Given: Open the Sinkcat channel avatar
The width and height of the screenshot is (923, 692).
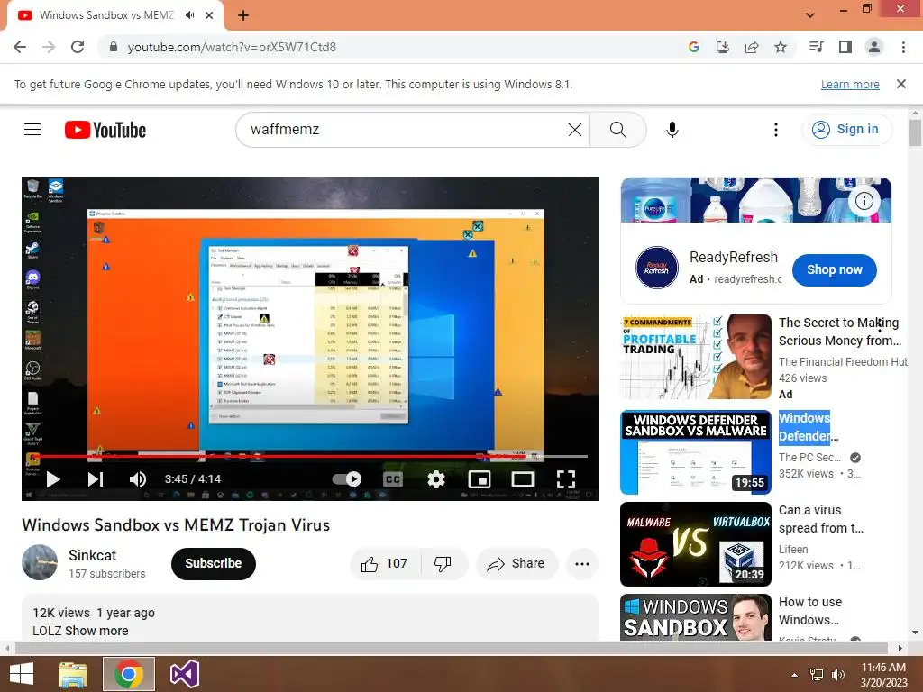Looking at the screenshot, I should (40, 562).
